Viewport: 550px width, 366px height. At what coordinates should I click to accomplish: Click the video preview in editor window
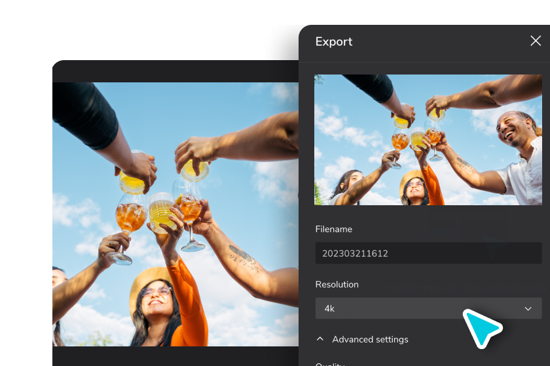[x=175, y=214]
